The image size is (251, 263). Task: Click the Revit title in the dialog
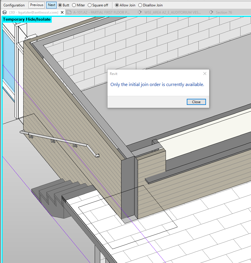[x=114, y=74]
